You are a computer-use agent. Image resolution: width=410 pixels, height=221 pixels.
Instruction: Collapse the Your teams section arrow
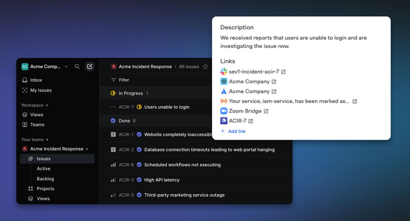[47, 140]
